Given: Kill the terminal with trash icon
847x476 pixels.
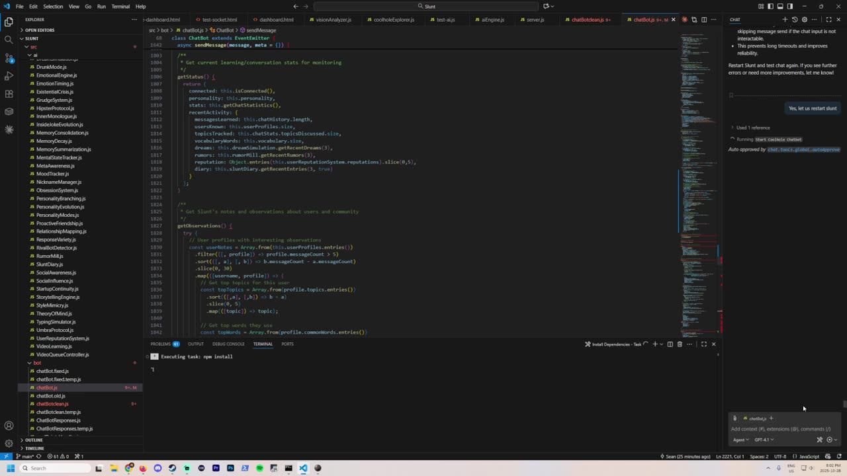Looking at the screenshot, I should click(x=680, y=344).
